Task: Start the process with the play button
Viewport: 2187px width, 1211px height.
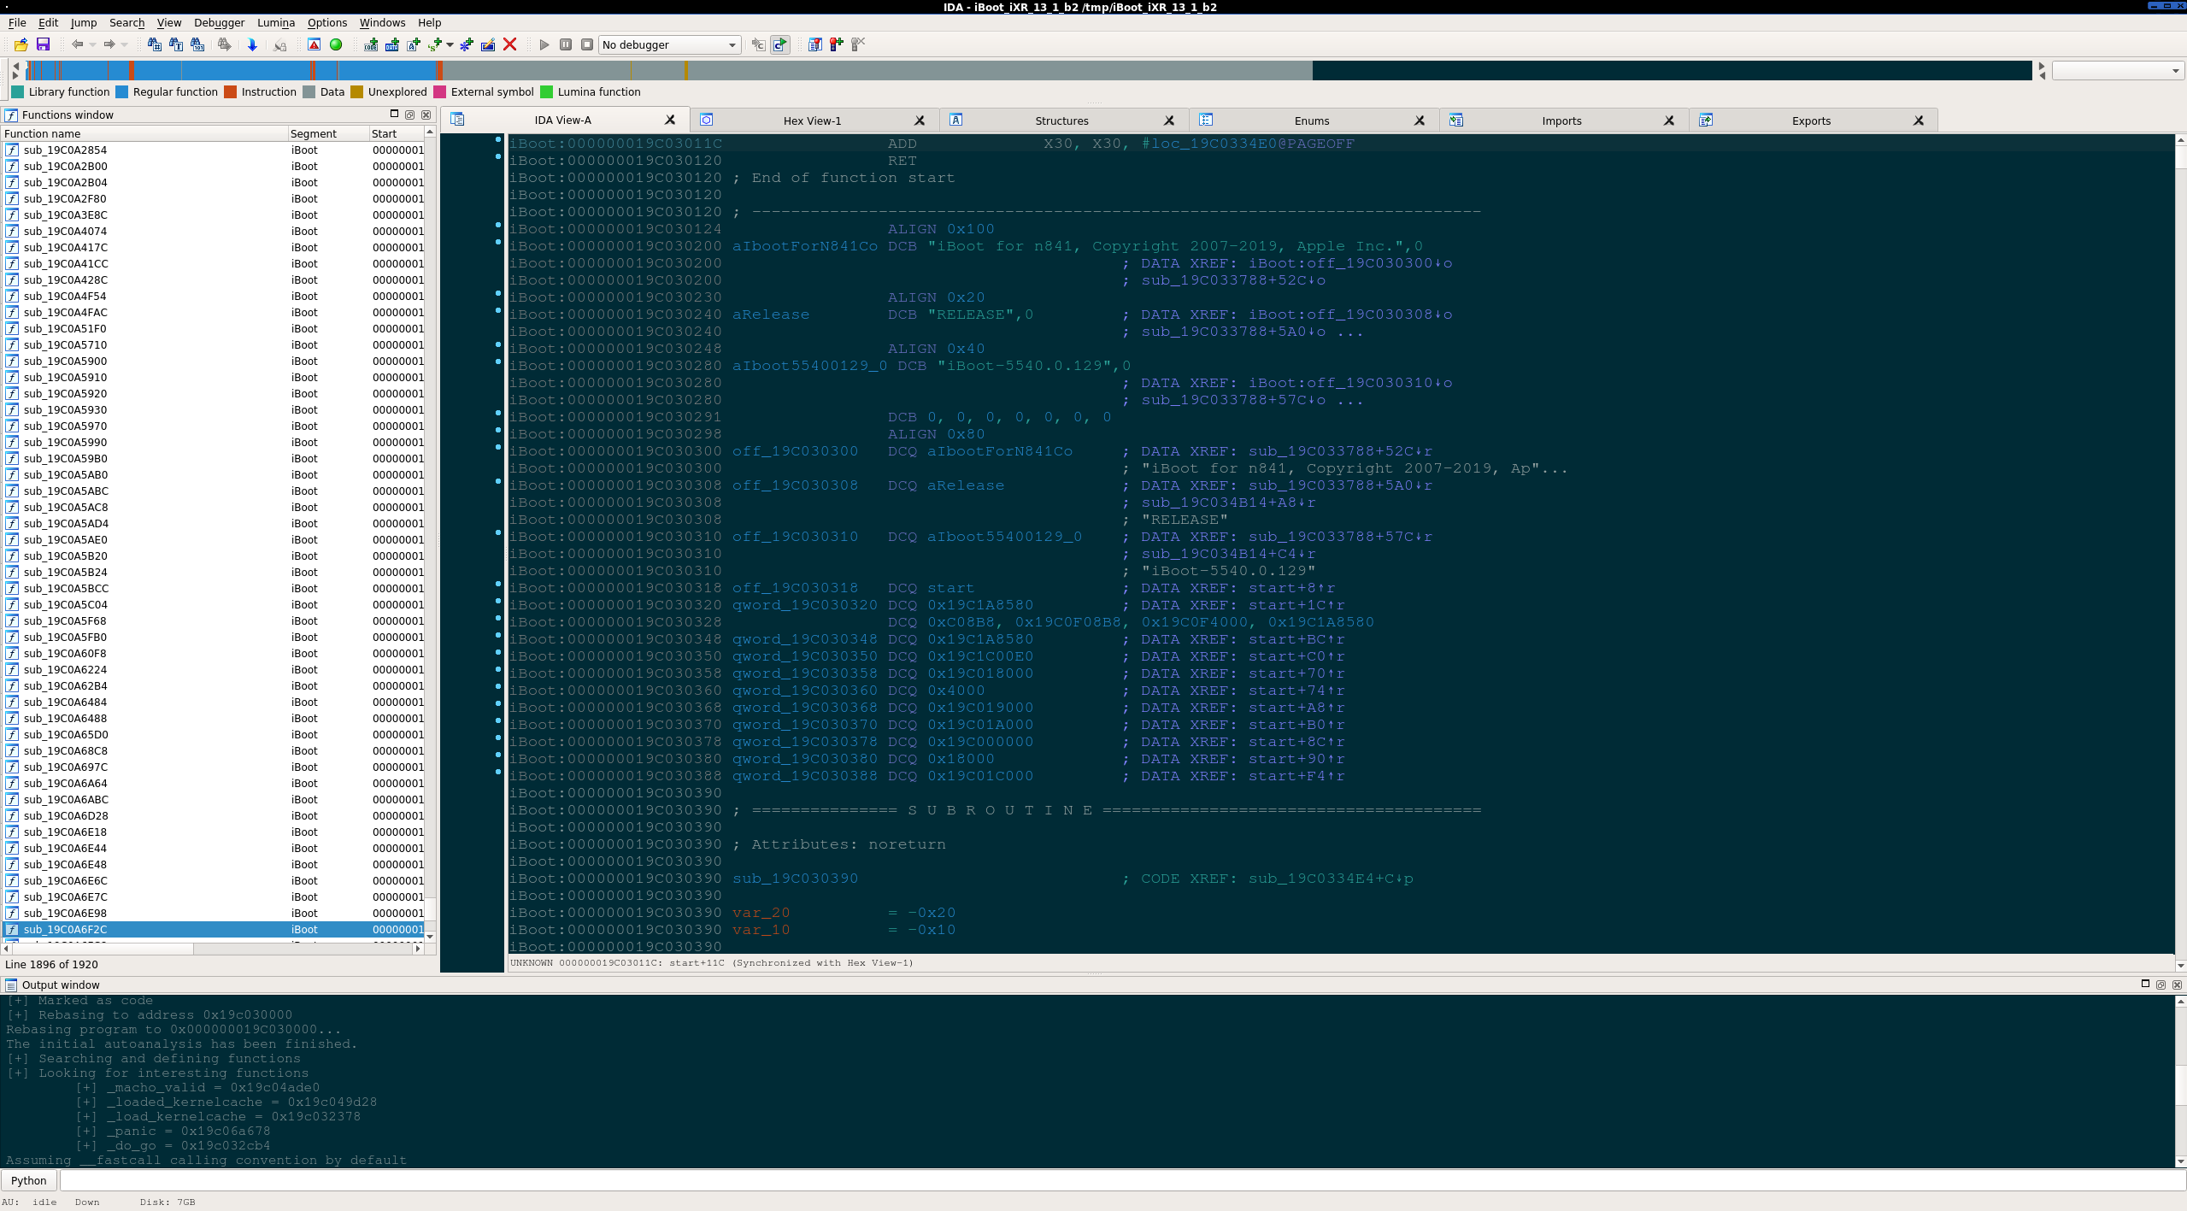Action: click(x=544, y=44)
